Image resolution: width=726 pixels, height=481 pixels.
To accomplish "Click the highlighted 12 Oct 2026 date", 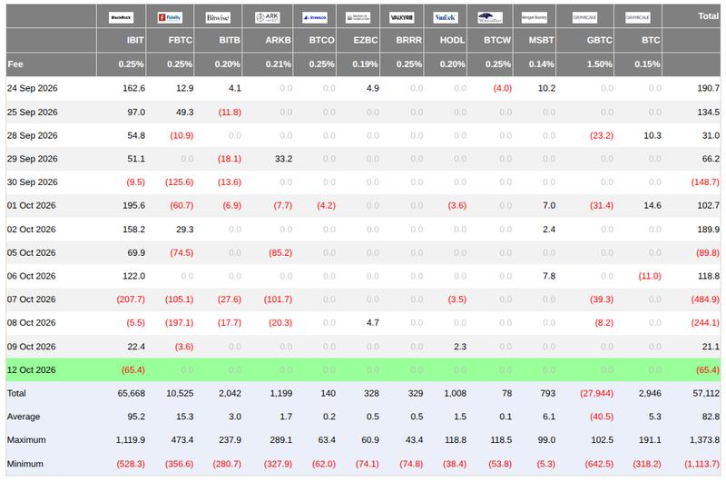I will [32, 370].
